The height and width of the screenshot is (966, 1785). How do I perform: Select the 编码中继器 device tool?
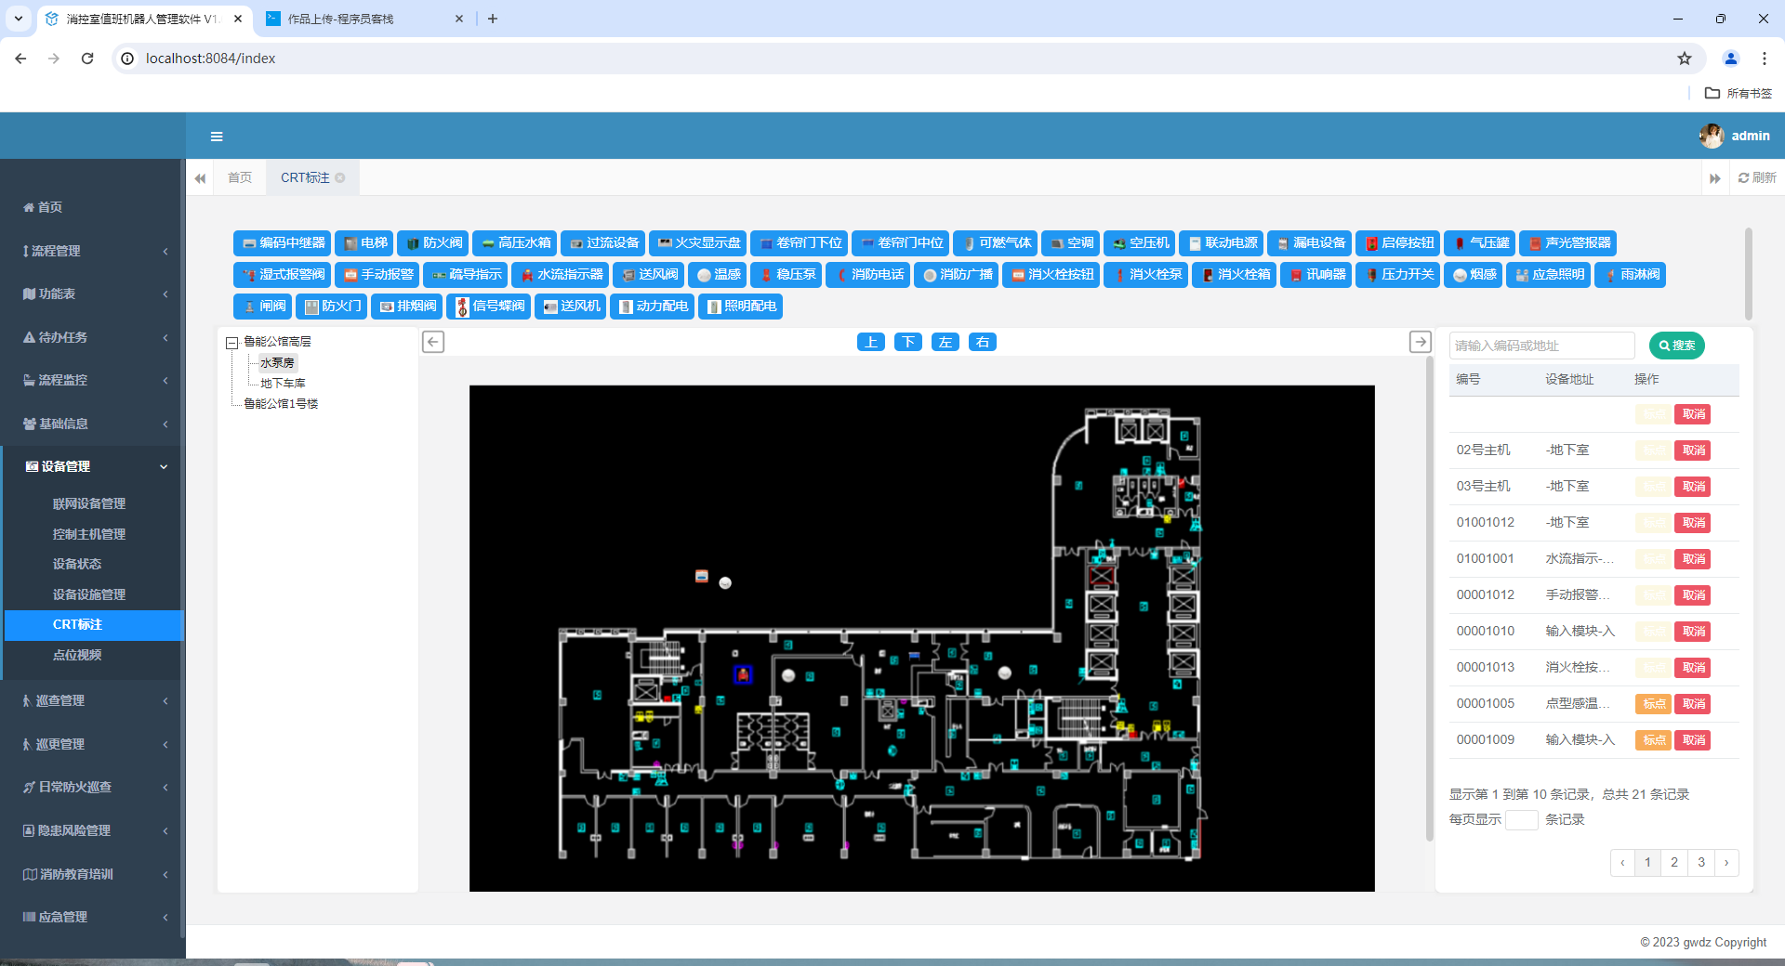pos(283,242)
